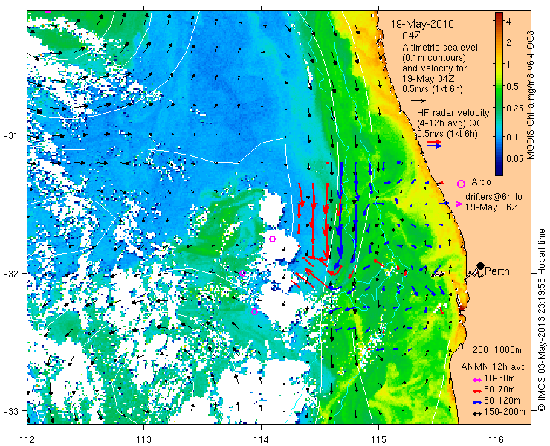Click the magenta 10-30m ANMN arrow symbol

(476, 380)
